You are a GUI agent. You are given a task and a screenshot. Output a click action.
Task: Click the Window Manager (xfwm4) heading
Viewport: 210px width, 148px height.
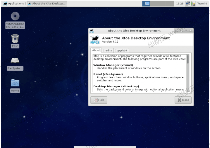click(113, 65)
